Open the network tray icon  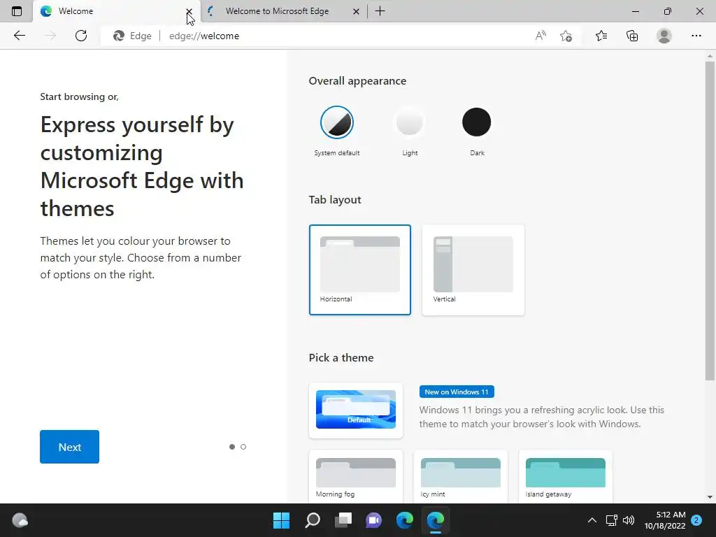click(611, 520)
